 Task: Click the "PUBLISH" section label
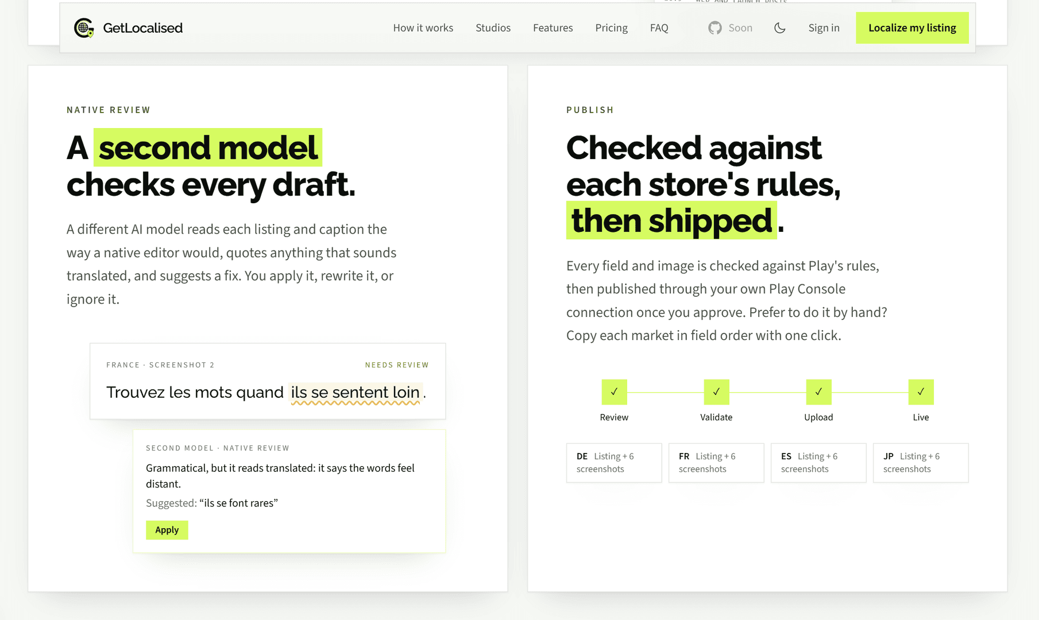pos(590,110)
